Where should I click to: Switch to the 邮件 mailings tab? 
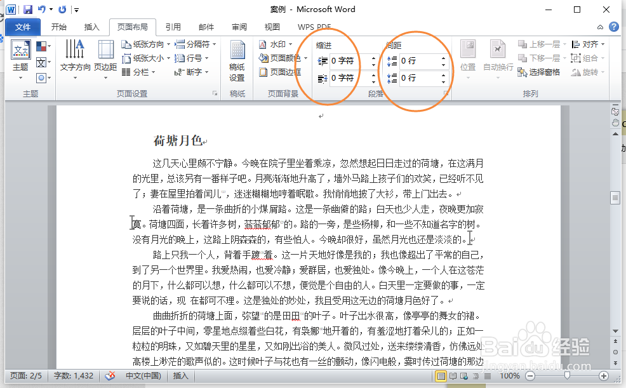(206, 27)
